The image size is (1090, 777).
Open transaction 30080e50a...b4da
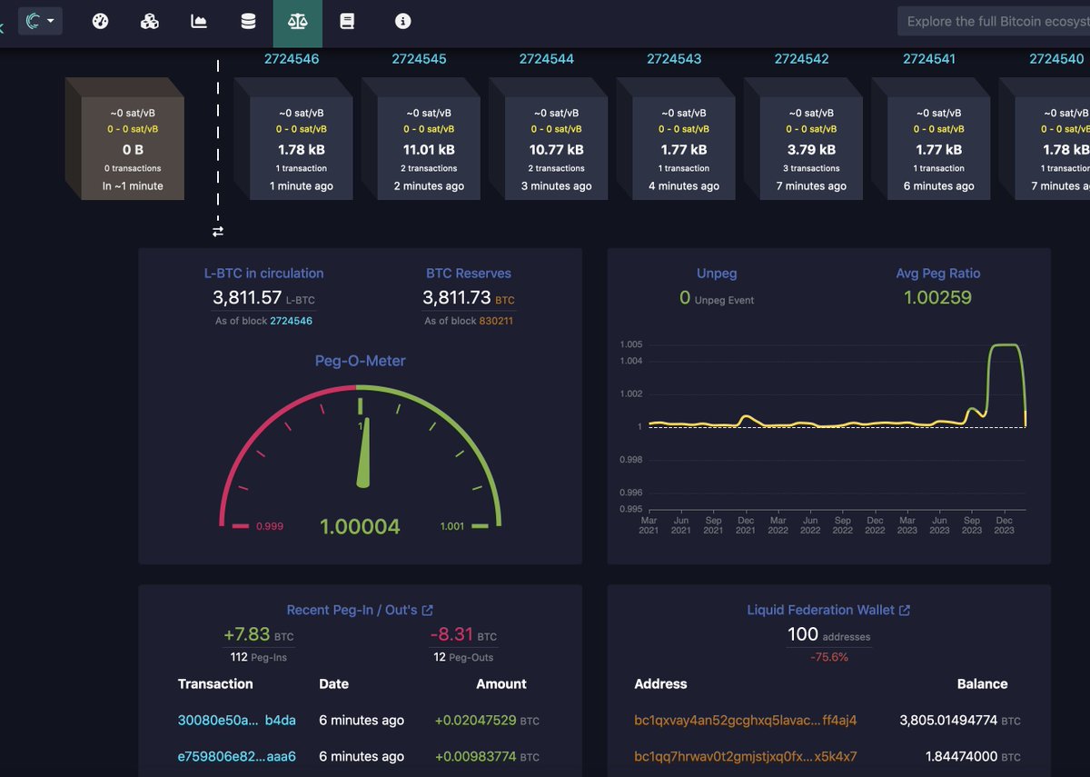[x=237, y=721]
